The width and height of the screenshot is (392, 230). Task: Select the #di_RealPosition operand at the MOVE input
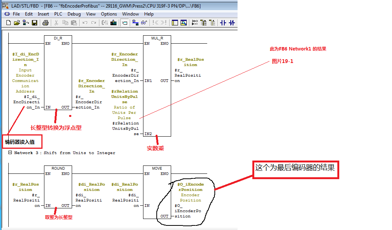(125, 200)
